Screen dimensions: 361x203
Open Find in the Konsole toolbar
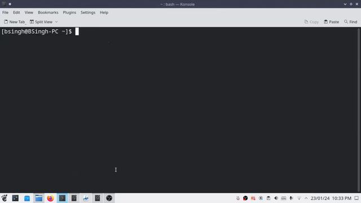click(x=351, y=22)
